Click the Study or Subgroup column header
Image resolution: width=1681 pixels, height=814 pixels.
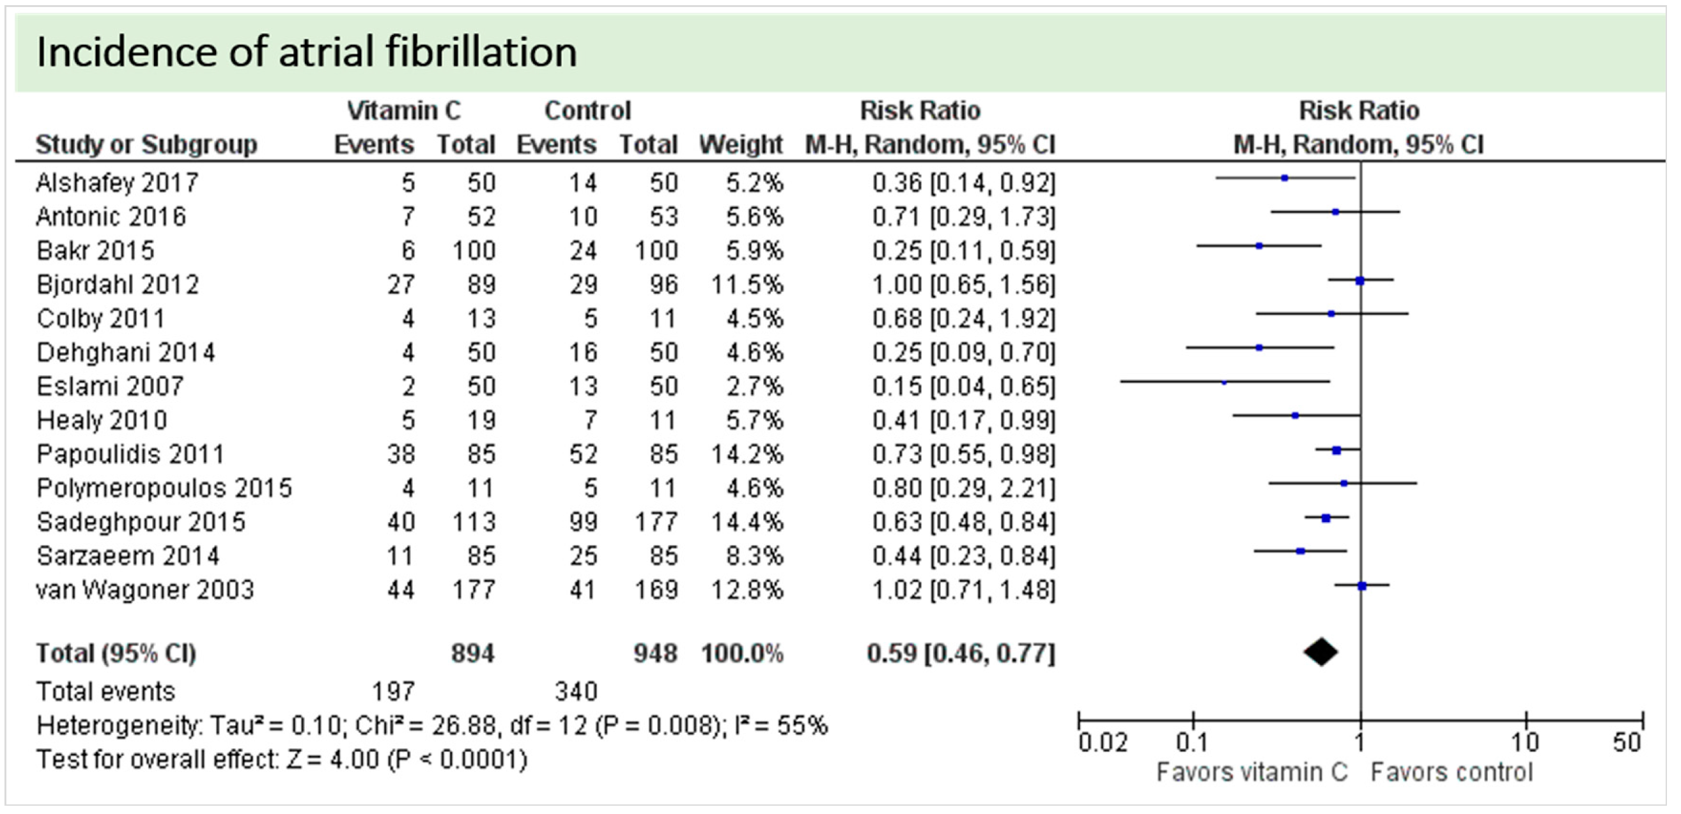pos(146,144)
